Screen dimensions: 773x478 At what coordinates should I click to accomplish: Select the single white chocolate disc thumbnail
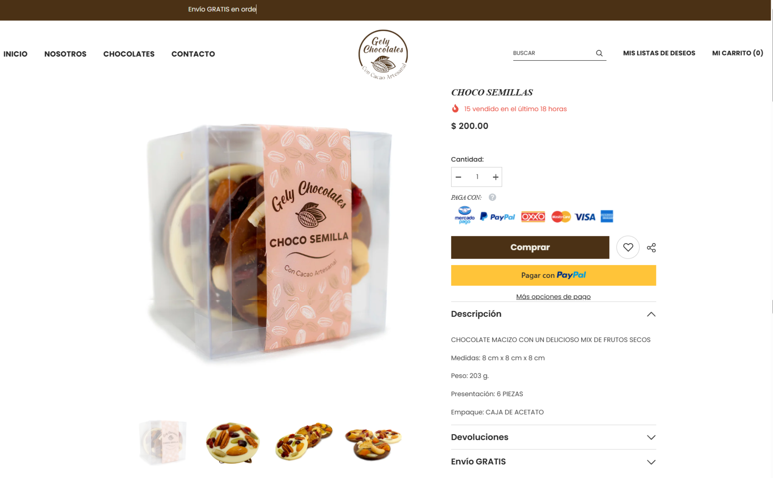tap(233, 443)
